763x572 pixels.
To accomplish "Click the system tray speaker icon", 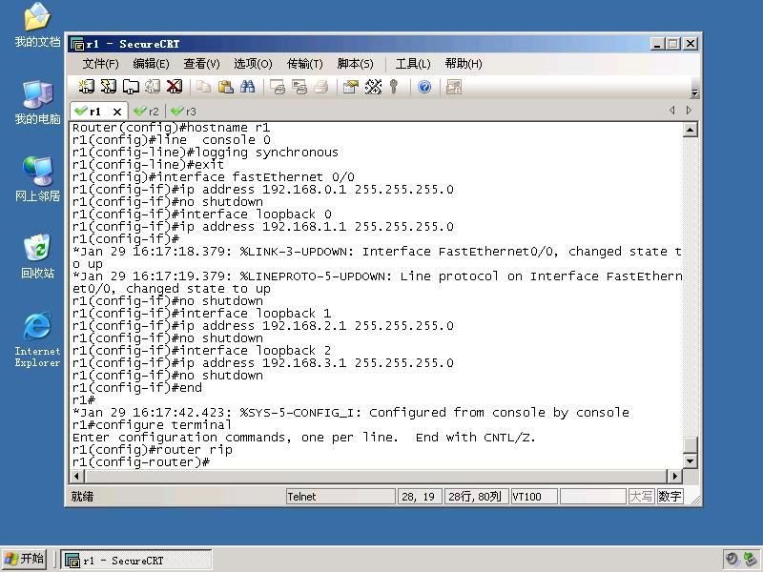I will 732,560.
